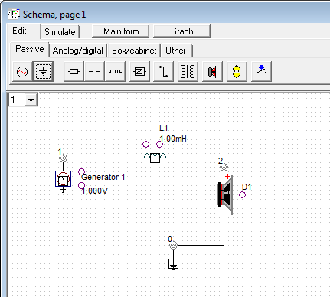Select the impedance Z block tool
330x297 pixels.
(x=139, y=71)
